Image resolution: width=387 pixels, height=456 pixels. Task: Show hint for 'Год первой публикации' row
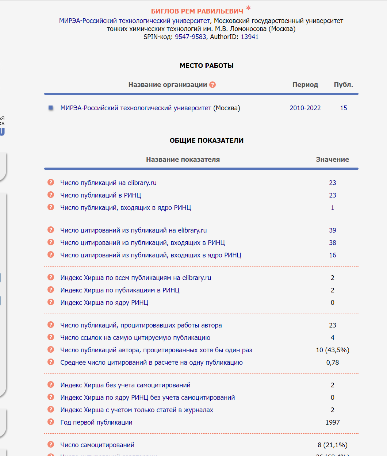pos(51,422)
